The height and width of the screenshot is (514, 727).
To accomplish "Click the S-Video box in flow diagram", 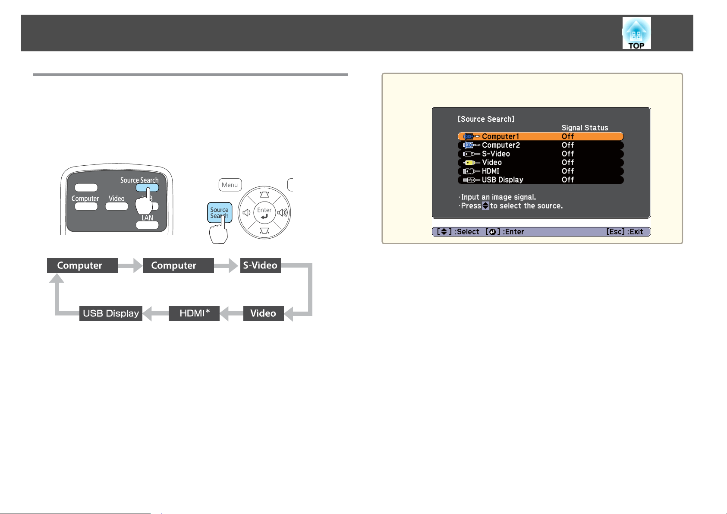I will pyautogui.click(x=260, y=265).
